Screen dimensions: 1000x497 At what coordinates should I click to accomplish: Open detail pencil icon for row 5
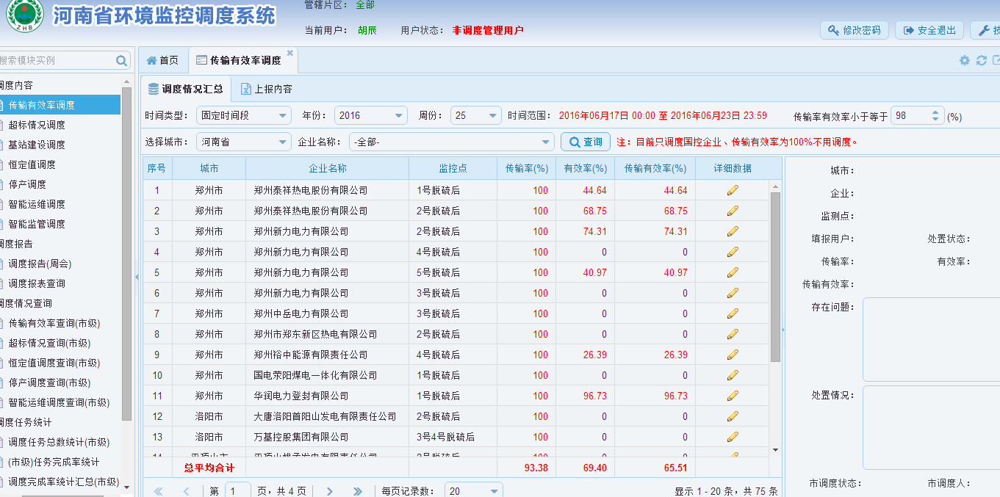pyautogui.click(x=732, y=272)
